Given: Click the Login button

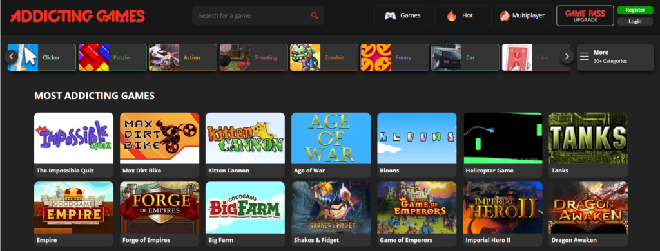Looking at the screenshot, I should 635,21.
